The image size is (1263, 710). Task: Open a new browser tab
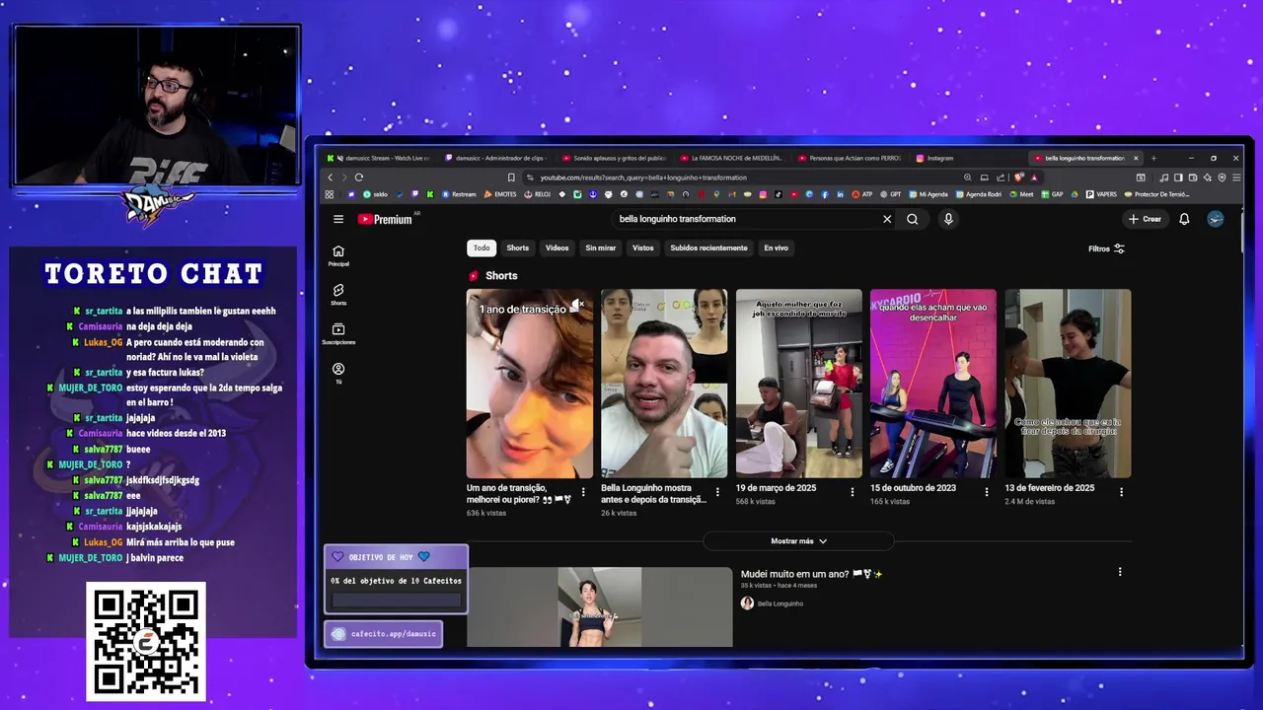click(1153, 158)
